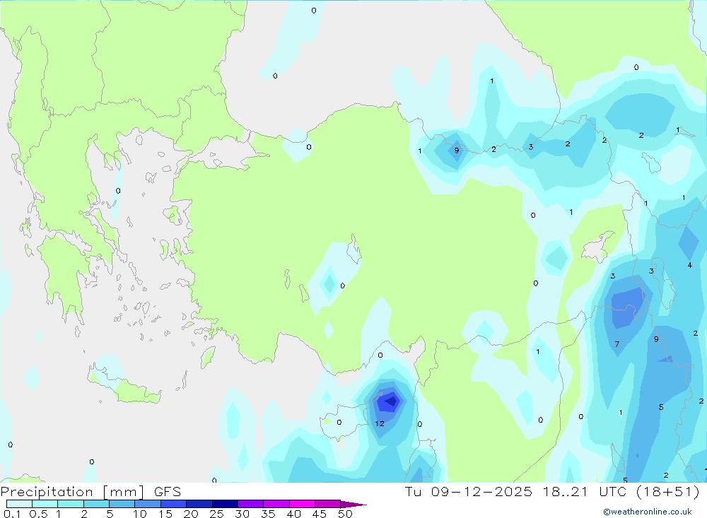Select the 45–50 mm legend swatch
This screenshot has width=707, height=518.
[x=328, y=504]
